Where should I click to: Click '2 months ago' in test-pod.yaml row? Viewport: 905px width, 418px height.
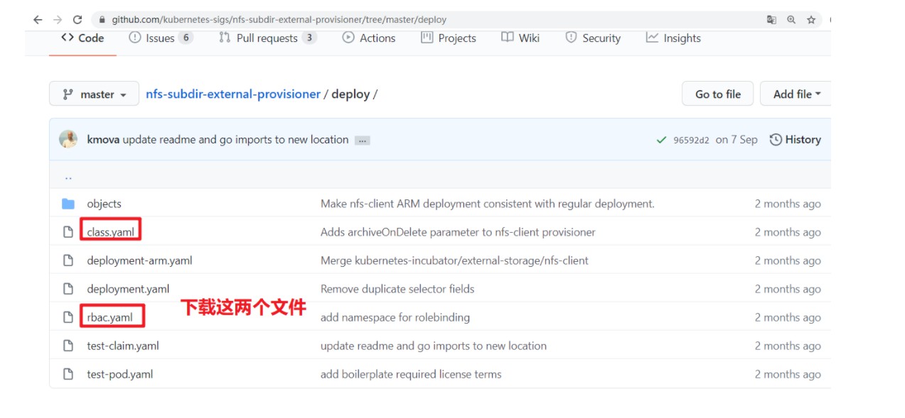coord(788,374)
